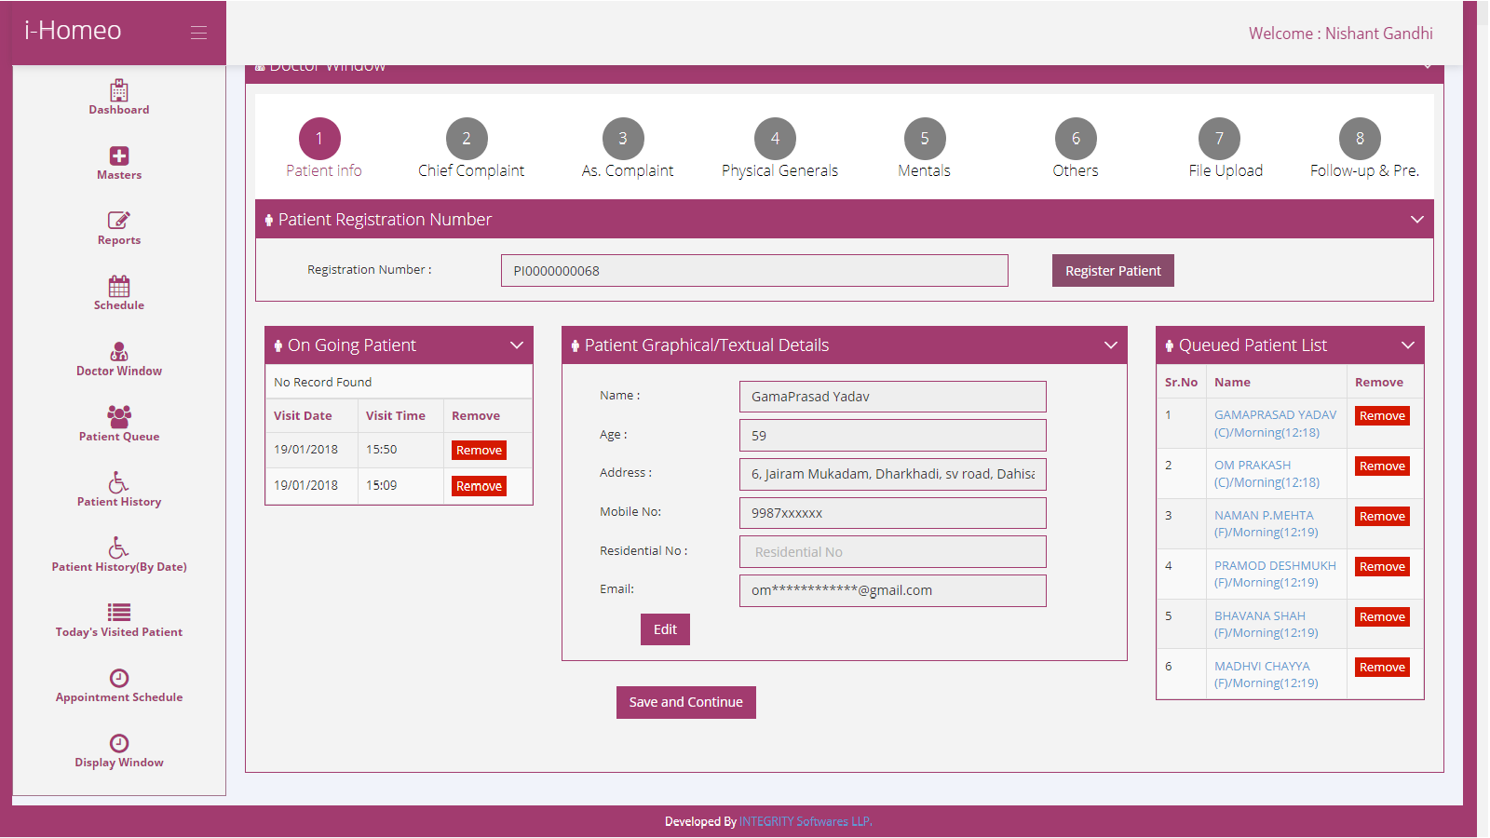Remove NAMAN P.MEHTA from queue
Image resolution: width=1490 pixels, height=838 pixels.
1382,517
